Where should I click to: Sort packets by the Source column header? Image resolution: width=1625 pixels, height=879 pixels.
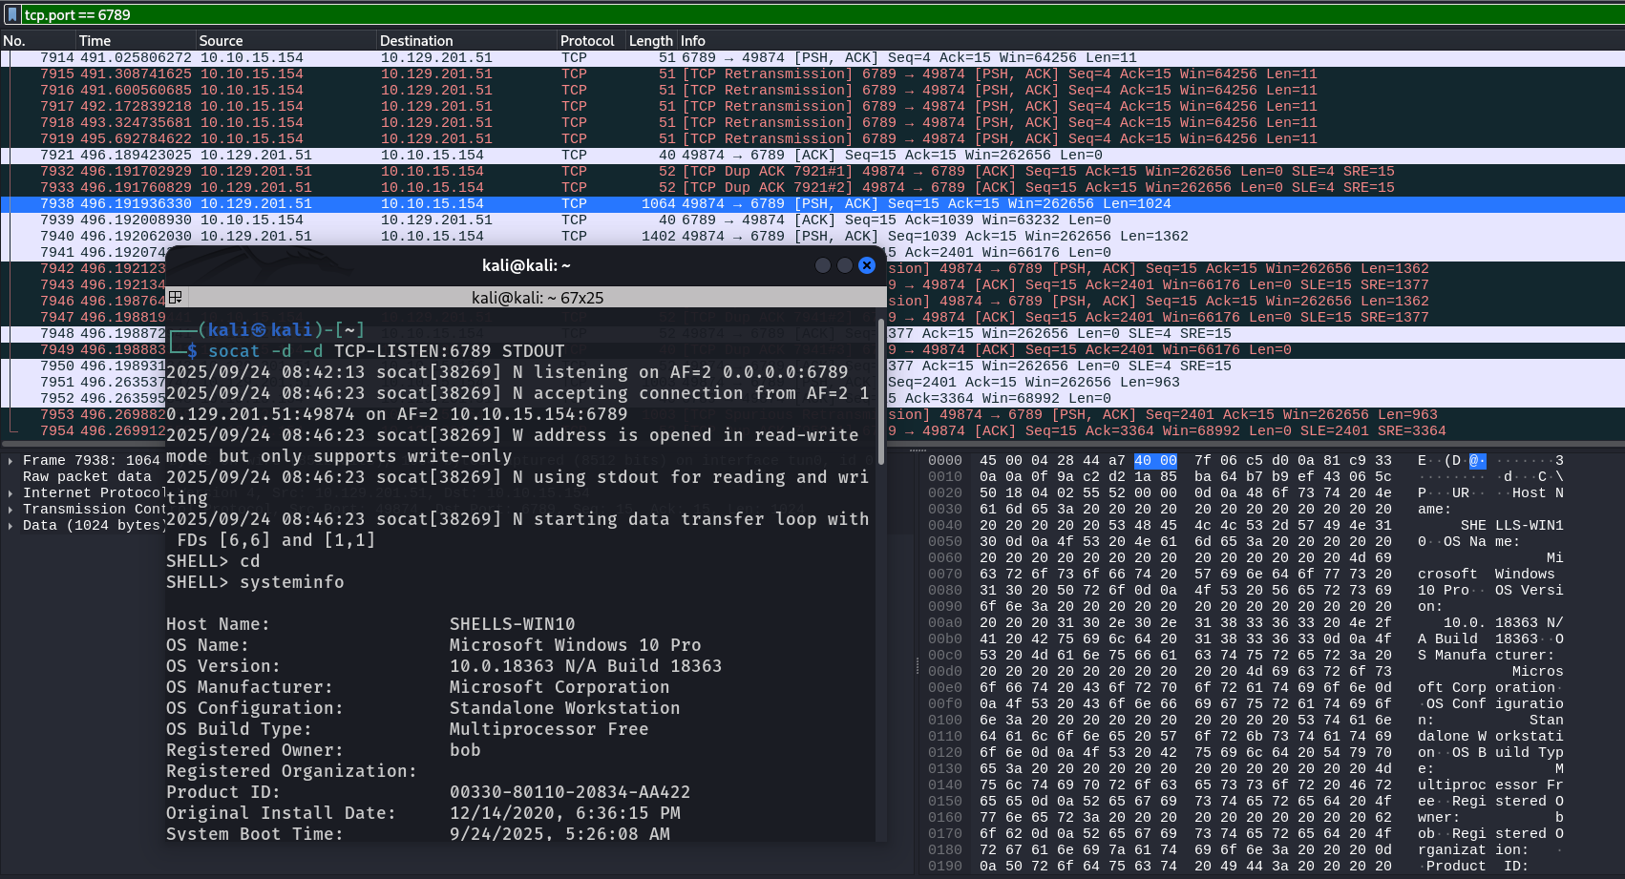coord(221,41)
